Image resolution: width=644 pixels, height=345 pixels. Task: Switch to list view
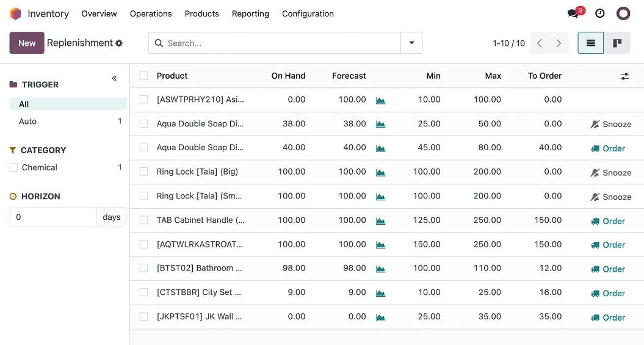click(x=591, y=43)
